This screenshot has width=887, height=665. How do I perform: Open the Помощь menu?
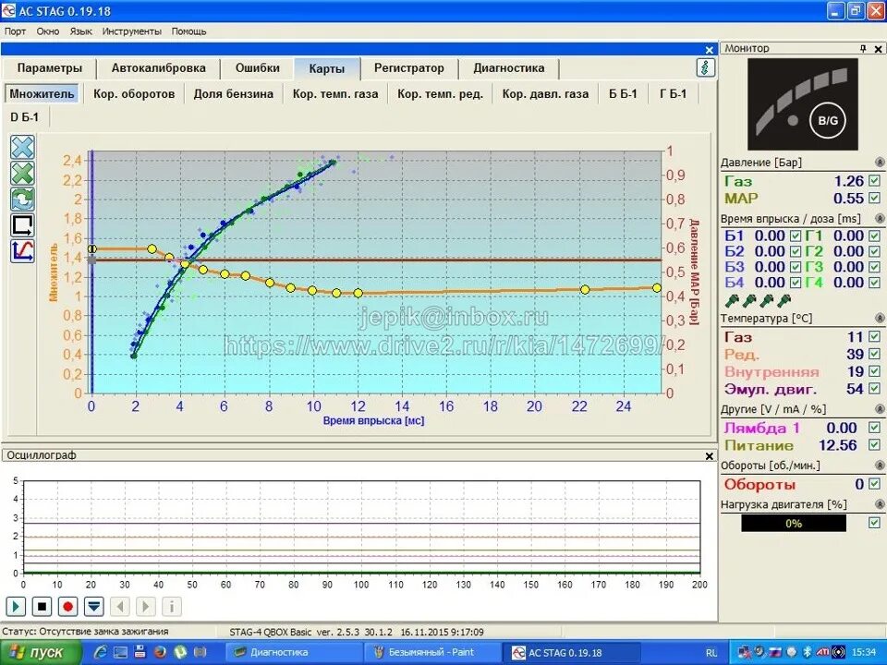pos(188,31)
